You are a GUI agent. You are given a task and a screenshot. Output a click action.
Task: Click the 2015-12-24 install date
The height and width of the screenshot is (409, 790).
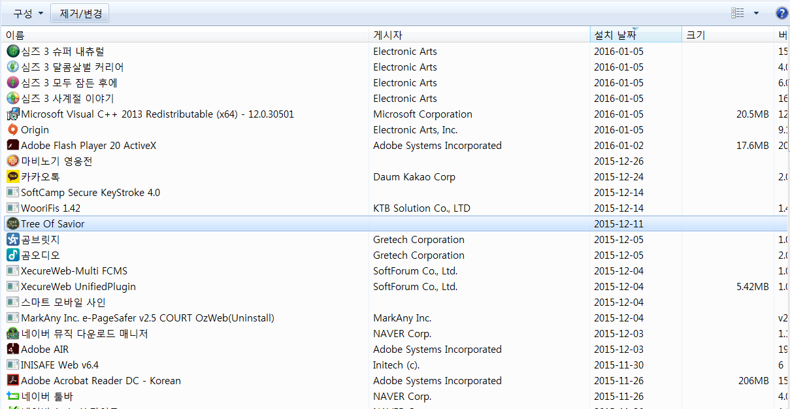click(x=619, y=176)
